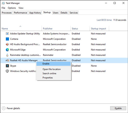This screenshot has width=128, height=113.
Task: Switch to the App history tab
Action: tap(35, 13)
